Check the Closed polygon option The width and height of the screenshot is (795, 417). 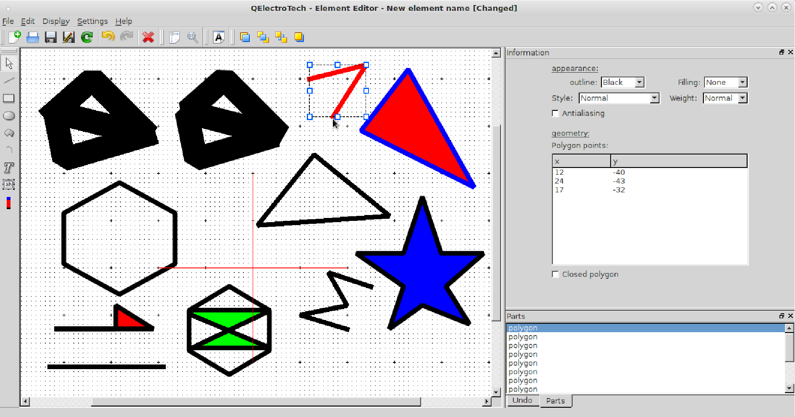555,274
